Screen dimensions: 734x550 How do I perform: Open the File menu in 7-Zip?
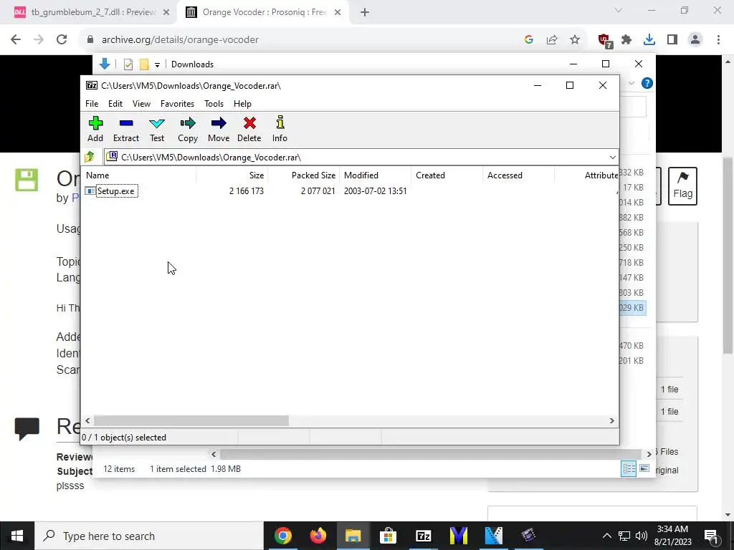(92, 104)
